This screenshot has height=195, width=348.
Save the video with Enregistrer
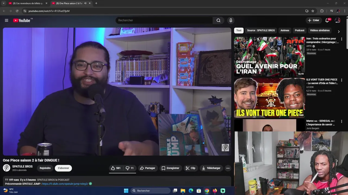tap(170, 168)
